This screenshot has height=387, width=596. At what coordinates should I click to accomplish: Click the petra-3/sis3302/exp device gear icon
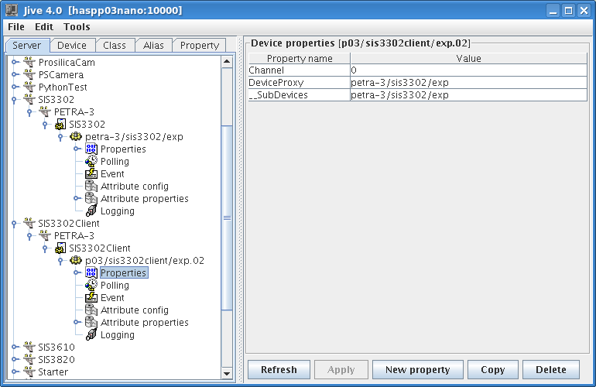pos(76,136)
